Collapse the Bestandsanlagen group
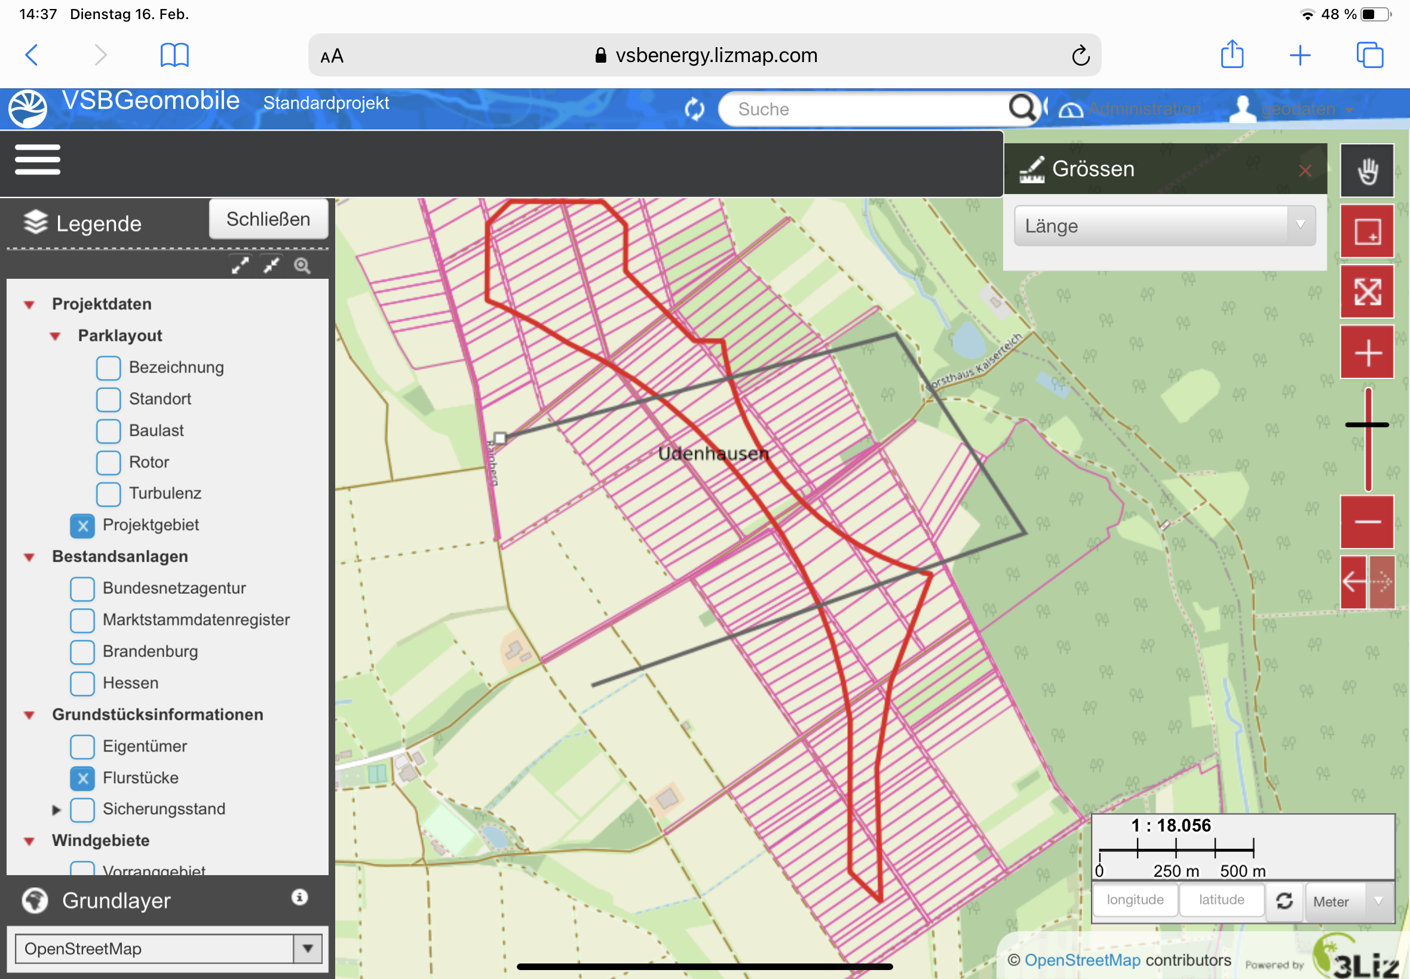 pos(29,557)
